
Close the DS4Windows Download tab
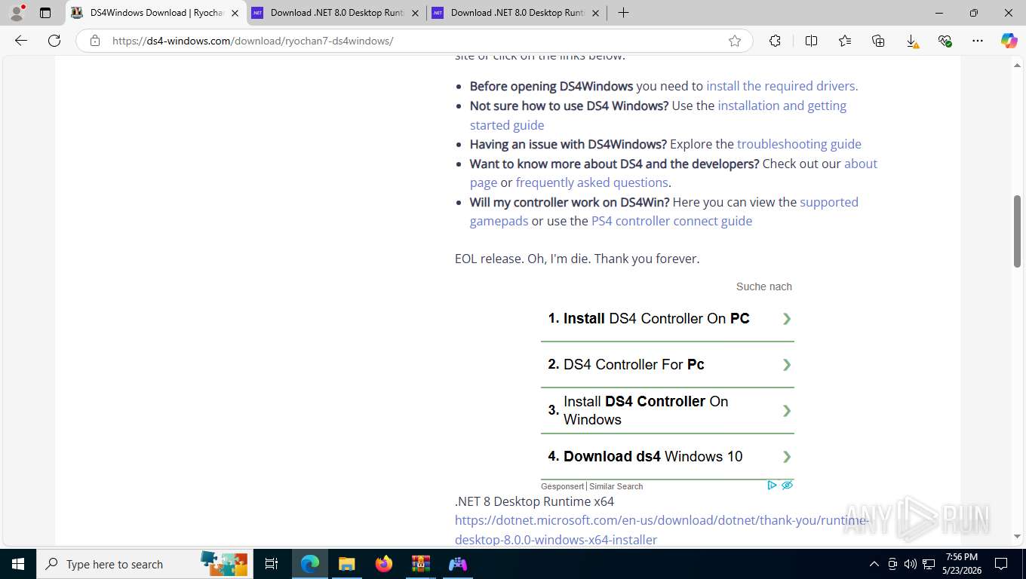pos(235,13)
